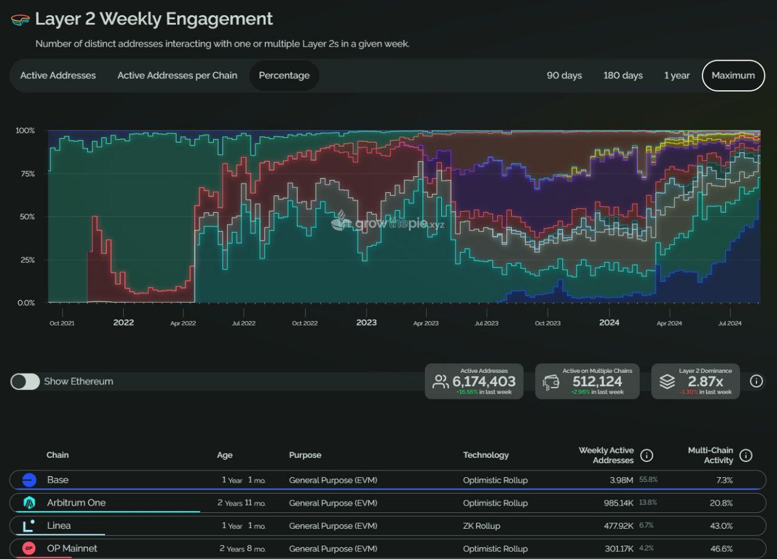This screenshot has height=559, width=777.
Task: Click the Jul 2024 axis label
Action: pos(730,323)
